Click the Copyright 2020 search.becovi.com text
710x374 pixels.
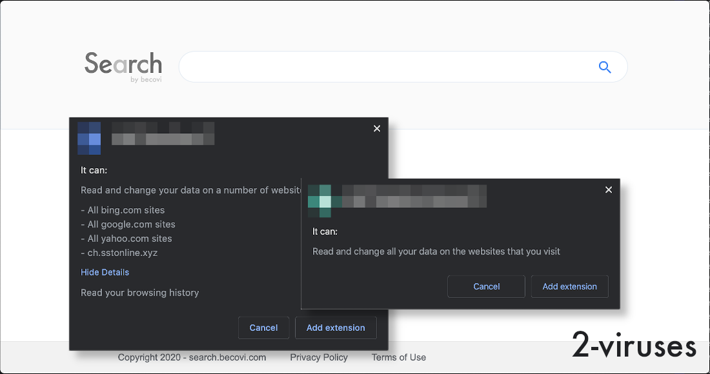pos(192,357)
